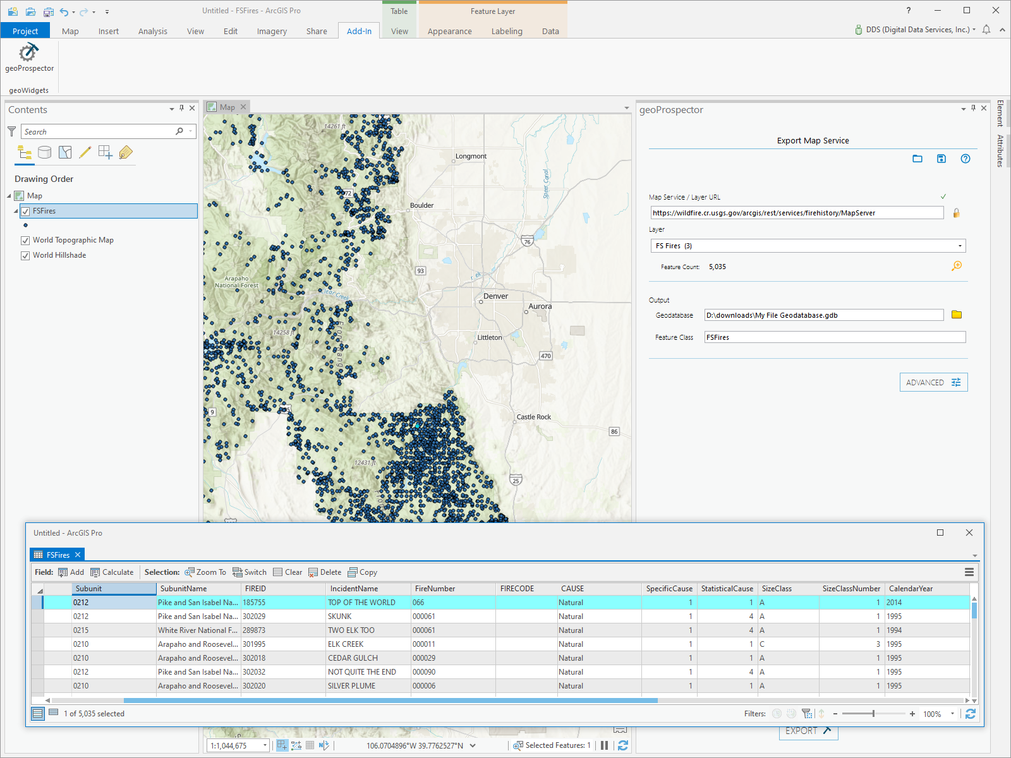This screenshot has height=758, width=1011.
Task: Pause map drawing
Action: (x=605, y=745)
